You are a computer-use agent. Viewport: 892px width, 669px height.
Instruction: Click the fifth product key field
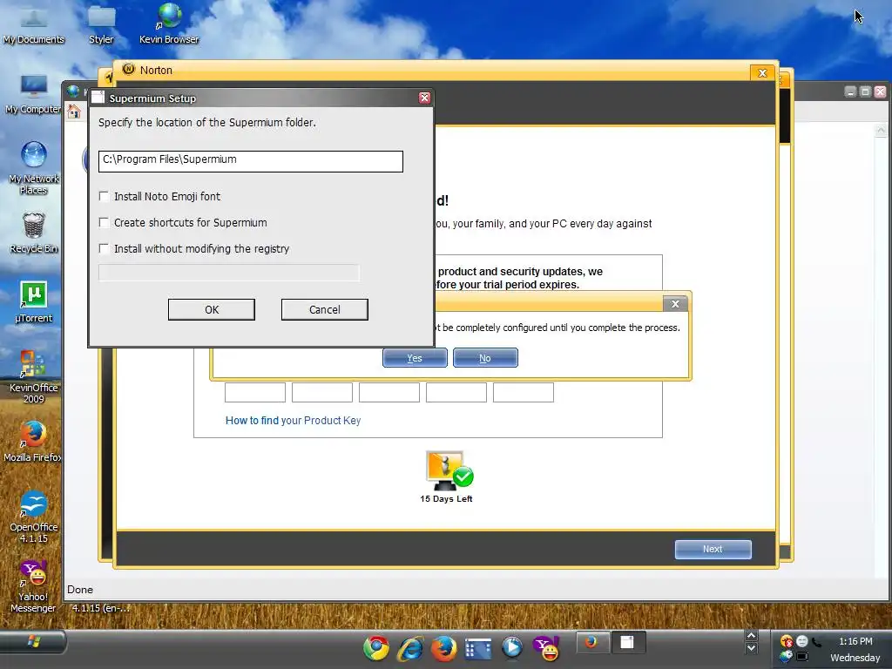click(x=524, y=393)
